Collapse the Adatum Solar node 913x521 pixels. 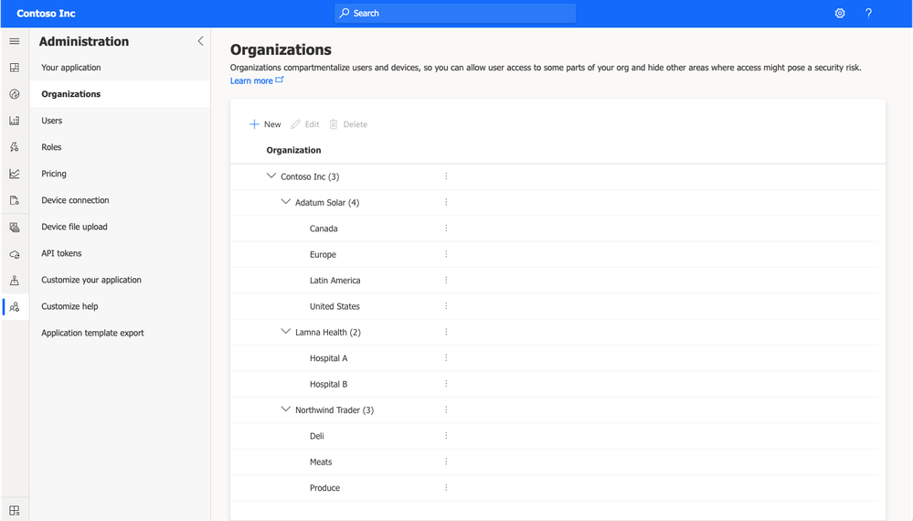[x=285, y=202]
